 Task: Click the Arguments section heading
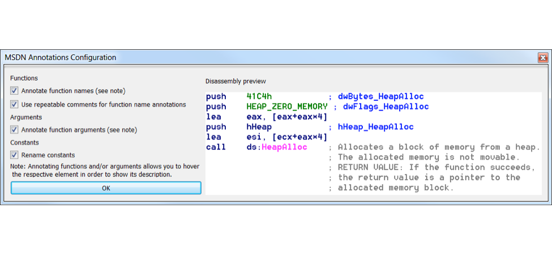point(26,117)
